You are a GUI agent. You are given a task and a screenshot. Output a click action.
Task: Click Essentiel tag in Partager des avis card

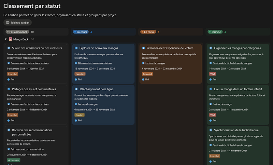13,115
